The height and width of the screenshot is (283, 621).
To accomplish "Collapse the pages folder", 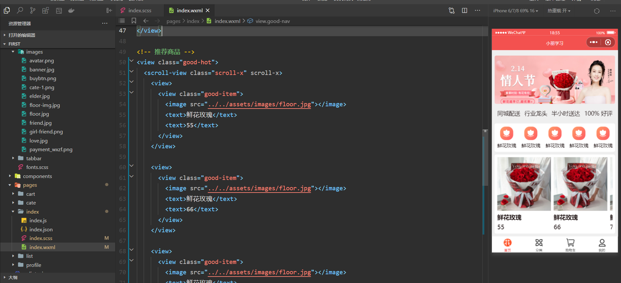I will coord(10,185).
